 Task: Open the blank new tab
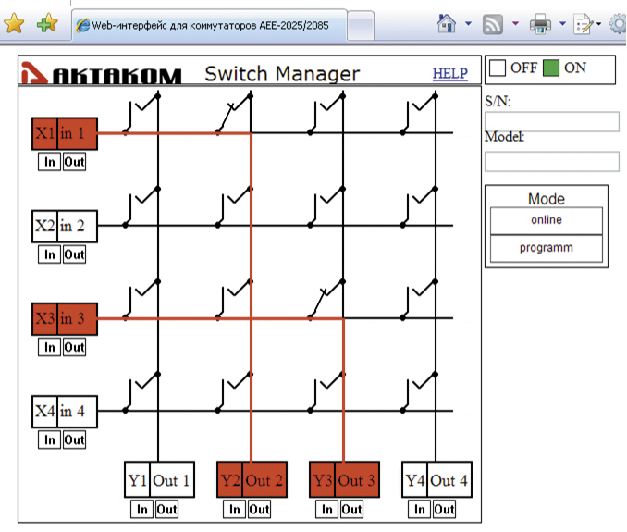(x=361, y=26)
